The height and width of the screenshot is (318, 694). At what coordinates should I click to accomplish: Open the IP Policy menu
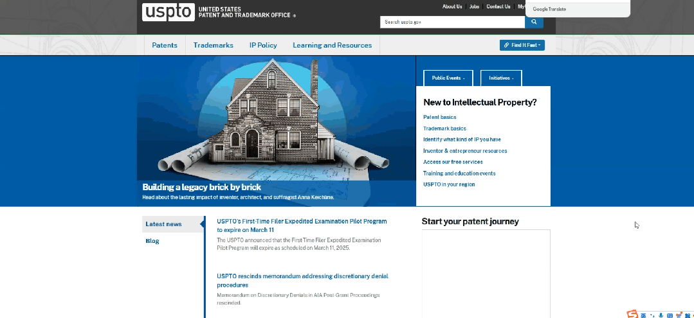point(263,45)
